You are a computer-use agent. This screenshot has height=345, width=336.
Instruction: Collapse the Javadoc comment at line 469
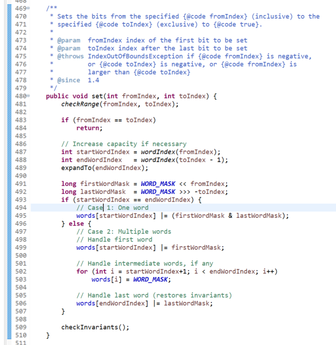(x=29, y=8)
